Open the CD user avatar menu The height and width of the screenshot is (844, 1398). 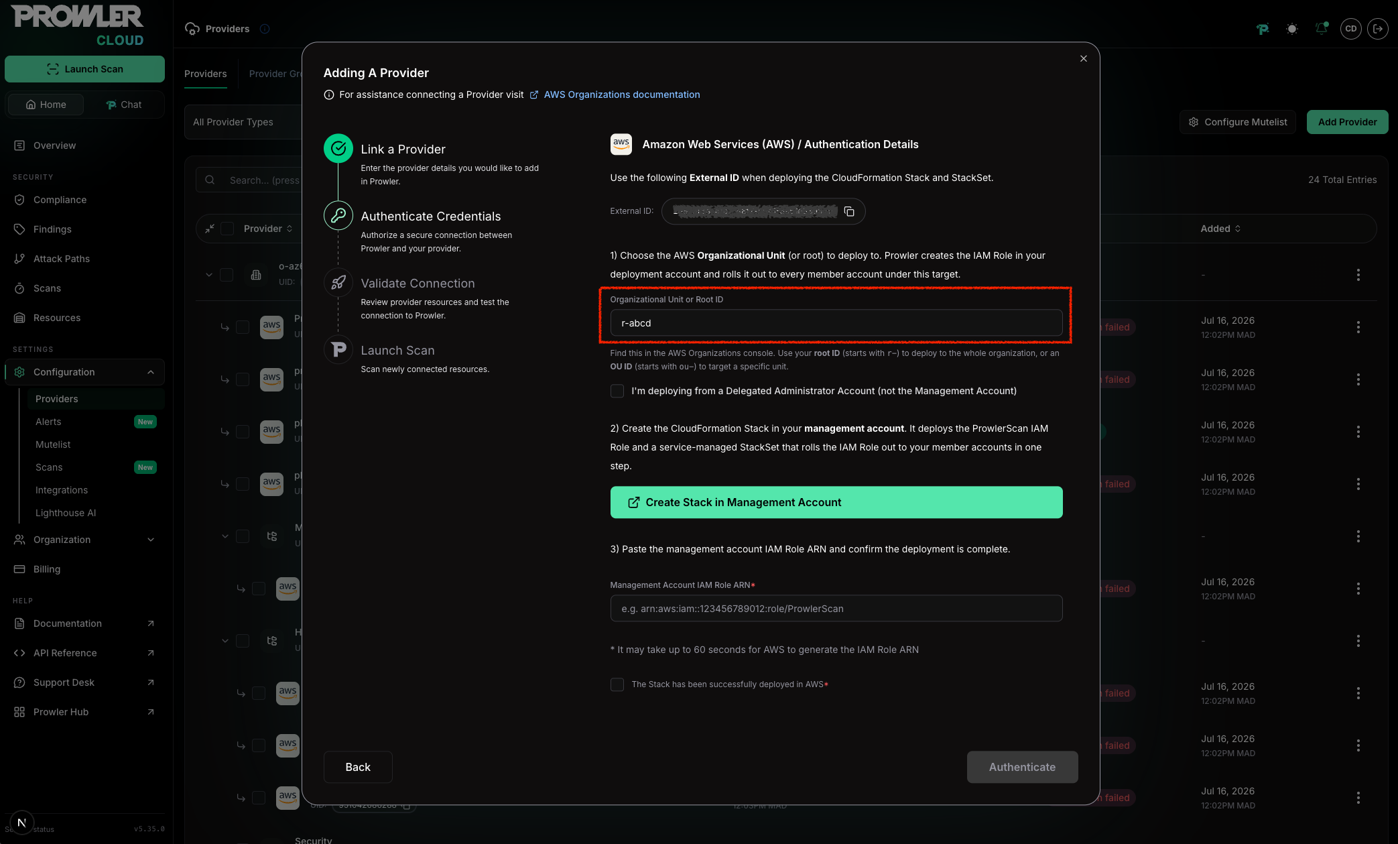pos(1351,29)
